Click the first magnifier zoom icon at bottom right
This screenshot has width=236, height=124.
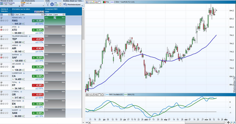(x=231, y=123)
